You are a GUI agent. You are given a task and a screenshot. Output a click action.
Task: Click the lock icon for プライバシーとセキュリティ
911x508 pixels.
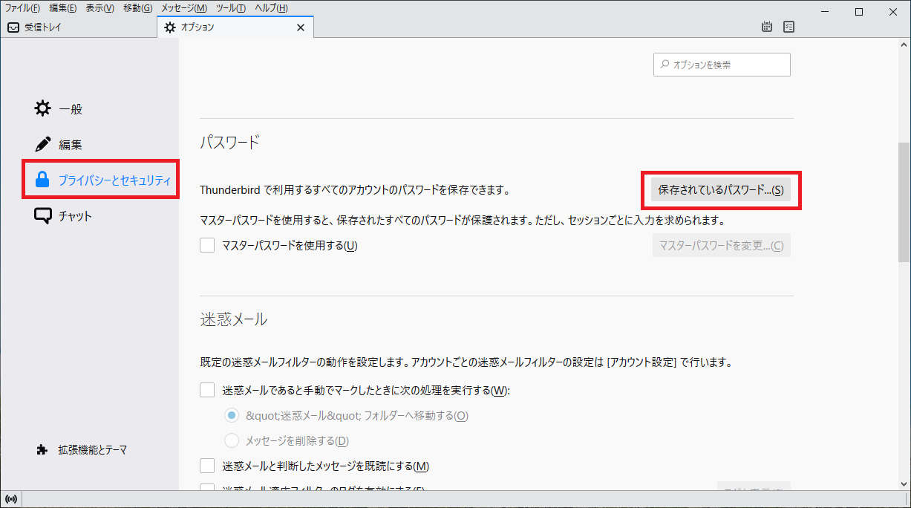click(43, 180)
